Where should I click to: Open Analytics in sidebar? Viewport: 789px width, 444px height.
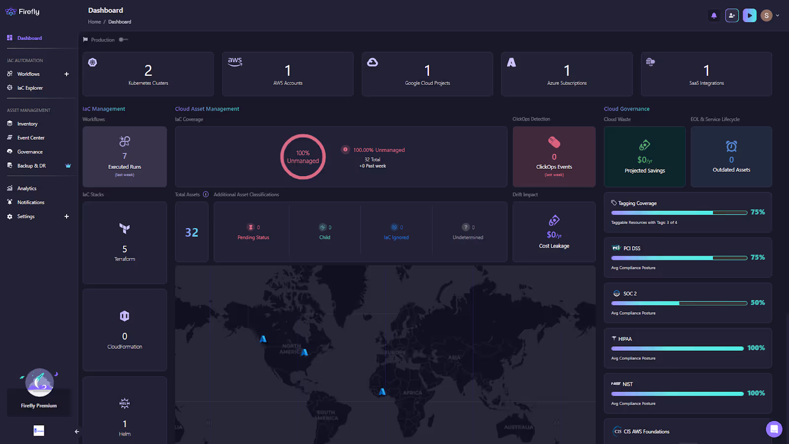point(27,188)
